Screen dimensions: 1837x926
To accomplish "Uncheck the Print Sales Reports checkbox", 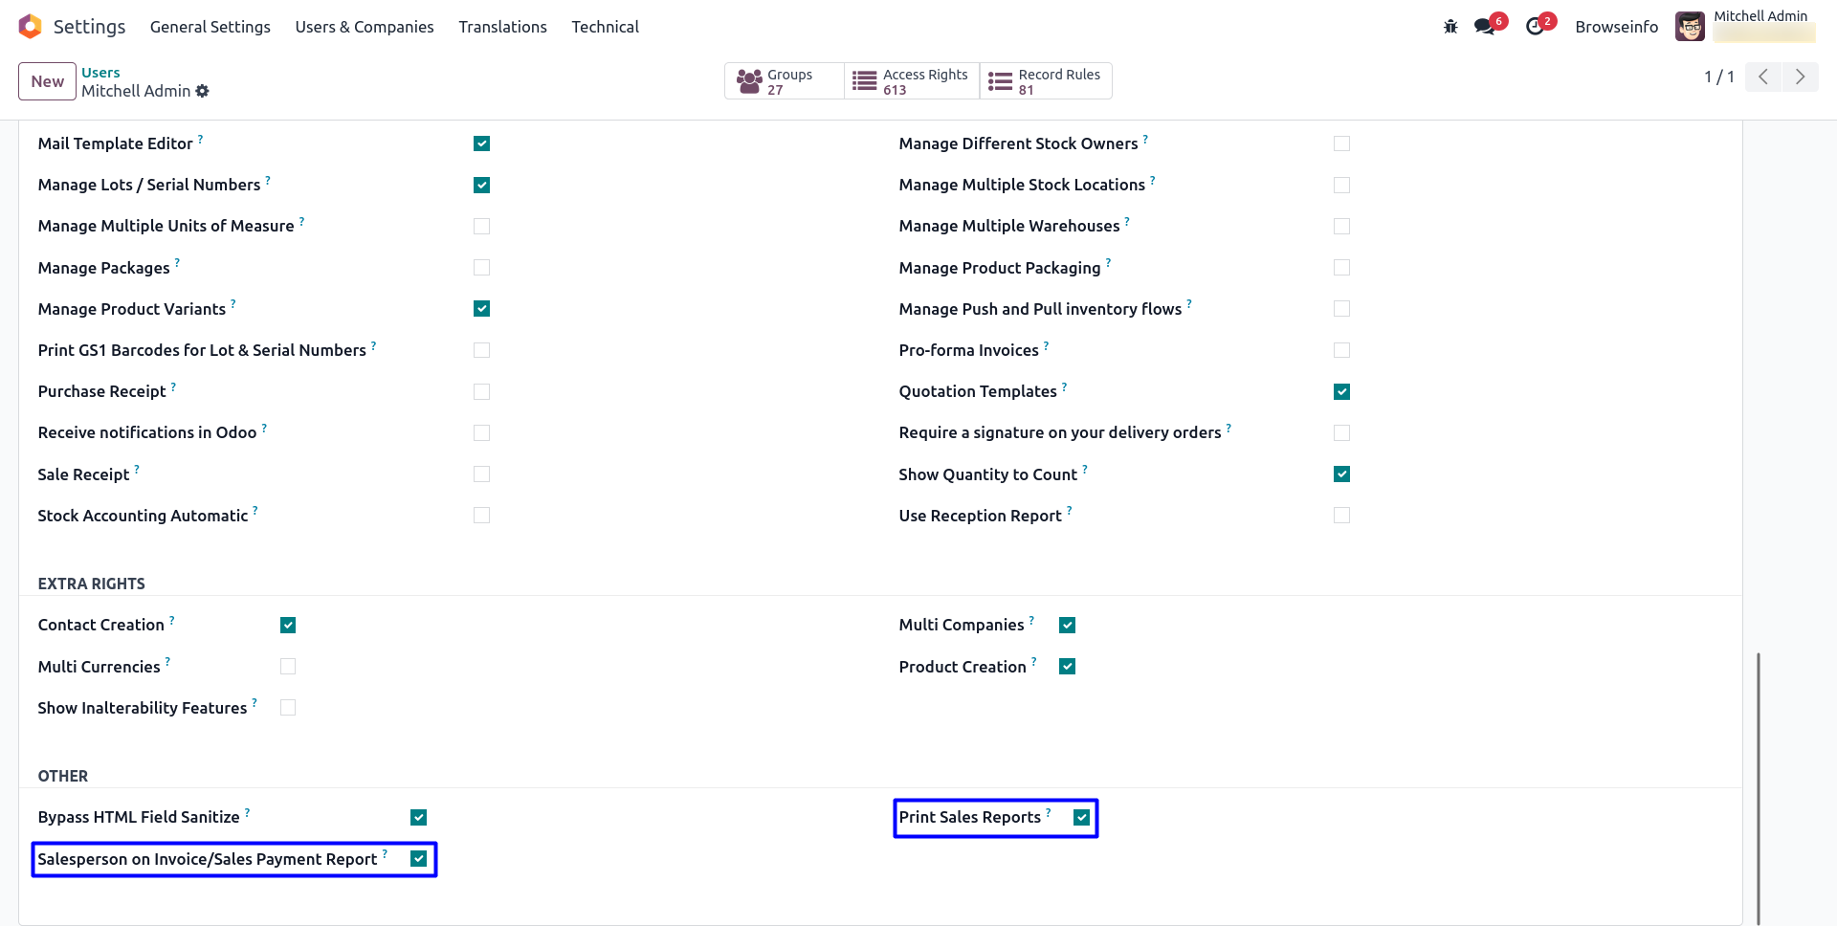I will (1081, 817).
